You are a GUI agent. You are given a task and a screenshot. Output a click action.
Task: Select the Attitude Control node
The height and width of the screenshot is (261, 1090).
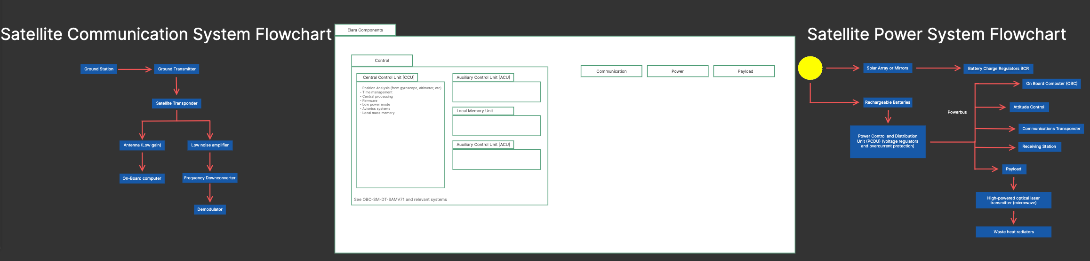1029,107
